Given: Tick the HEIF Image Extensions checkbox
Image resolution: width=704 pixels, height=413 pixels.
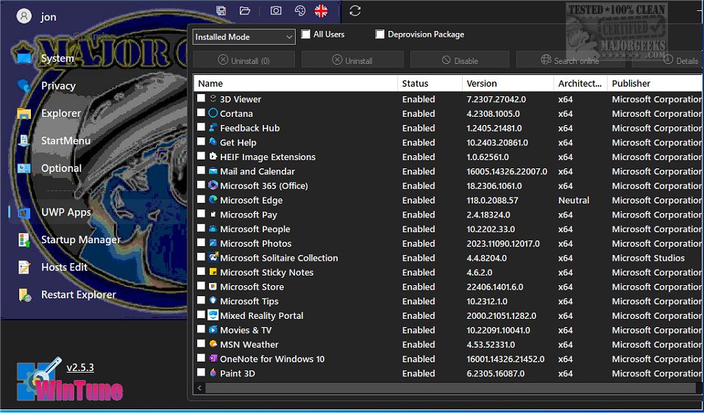Looking at the screenshot, I should [x=201, y=156].
